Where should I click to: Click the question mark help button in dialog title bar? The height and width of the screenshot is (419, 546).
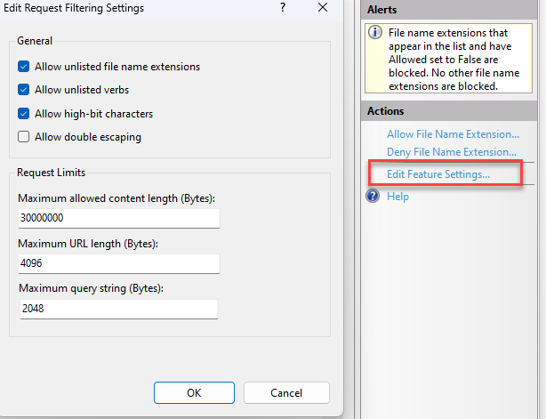[x=283, y=7]
